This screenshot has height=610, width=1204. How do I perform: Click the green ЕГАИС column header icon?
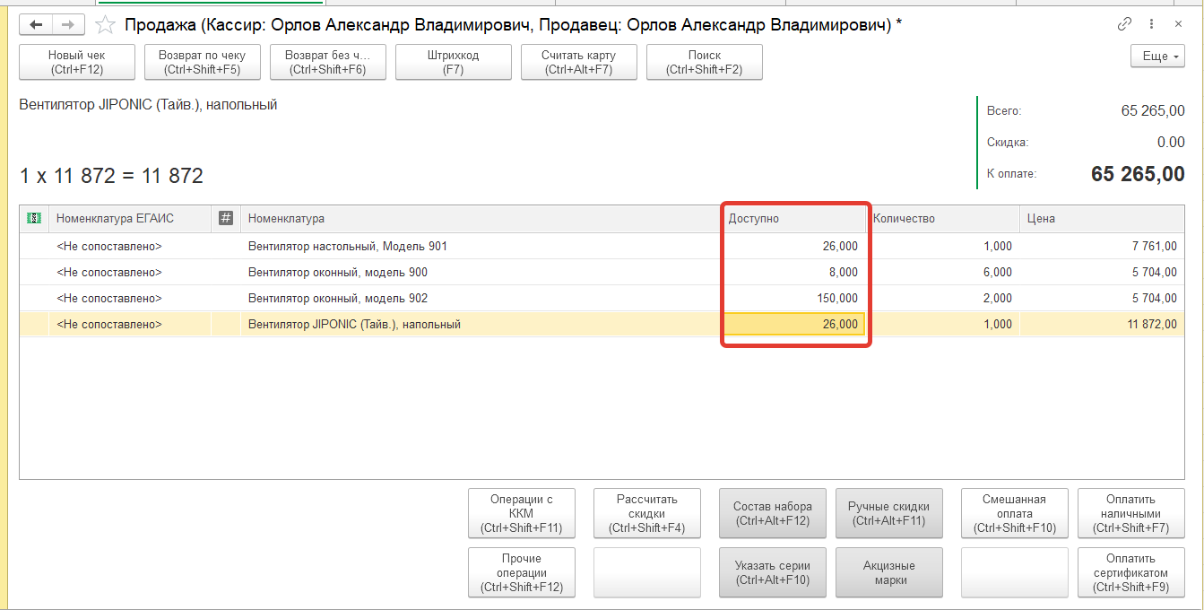coord(34,218)
